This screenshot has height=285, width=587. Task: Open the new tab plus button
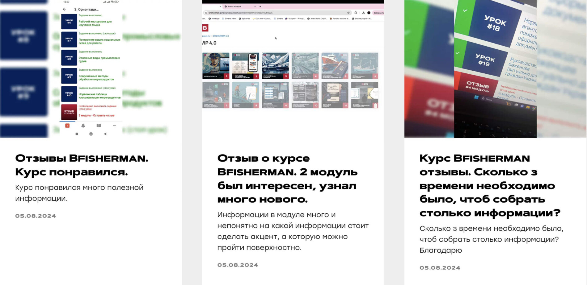click(x=260, y=6)
